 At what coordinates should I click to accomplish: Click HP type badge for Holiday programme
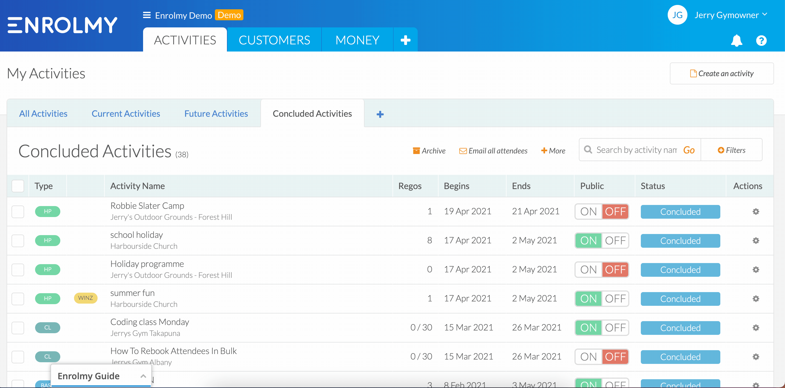click(47, 269)
